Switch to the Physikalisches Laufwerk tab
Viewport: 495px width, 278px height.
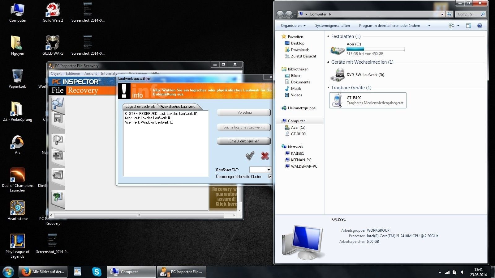tap(178, 107)
